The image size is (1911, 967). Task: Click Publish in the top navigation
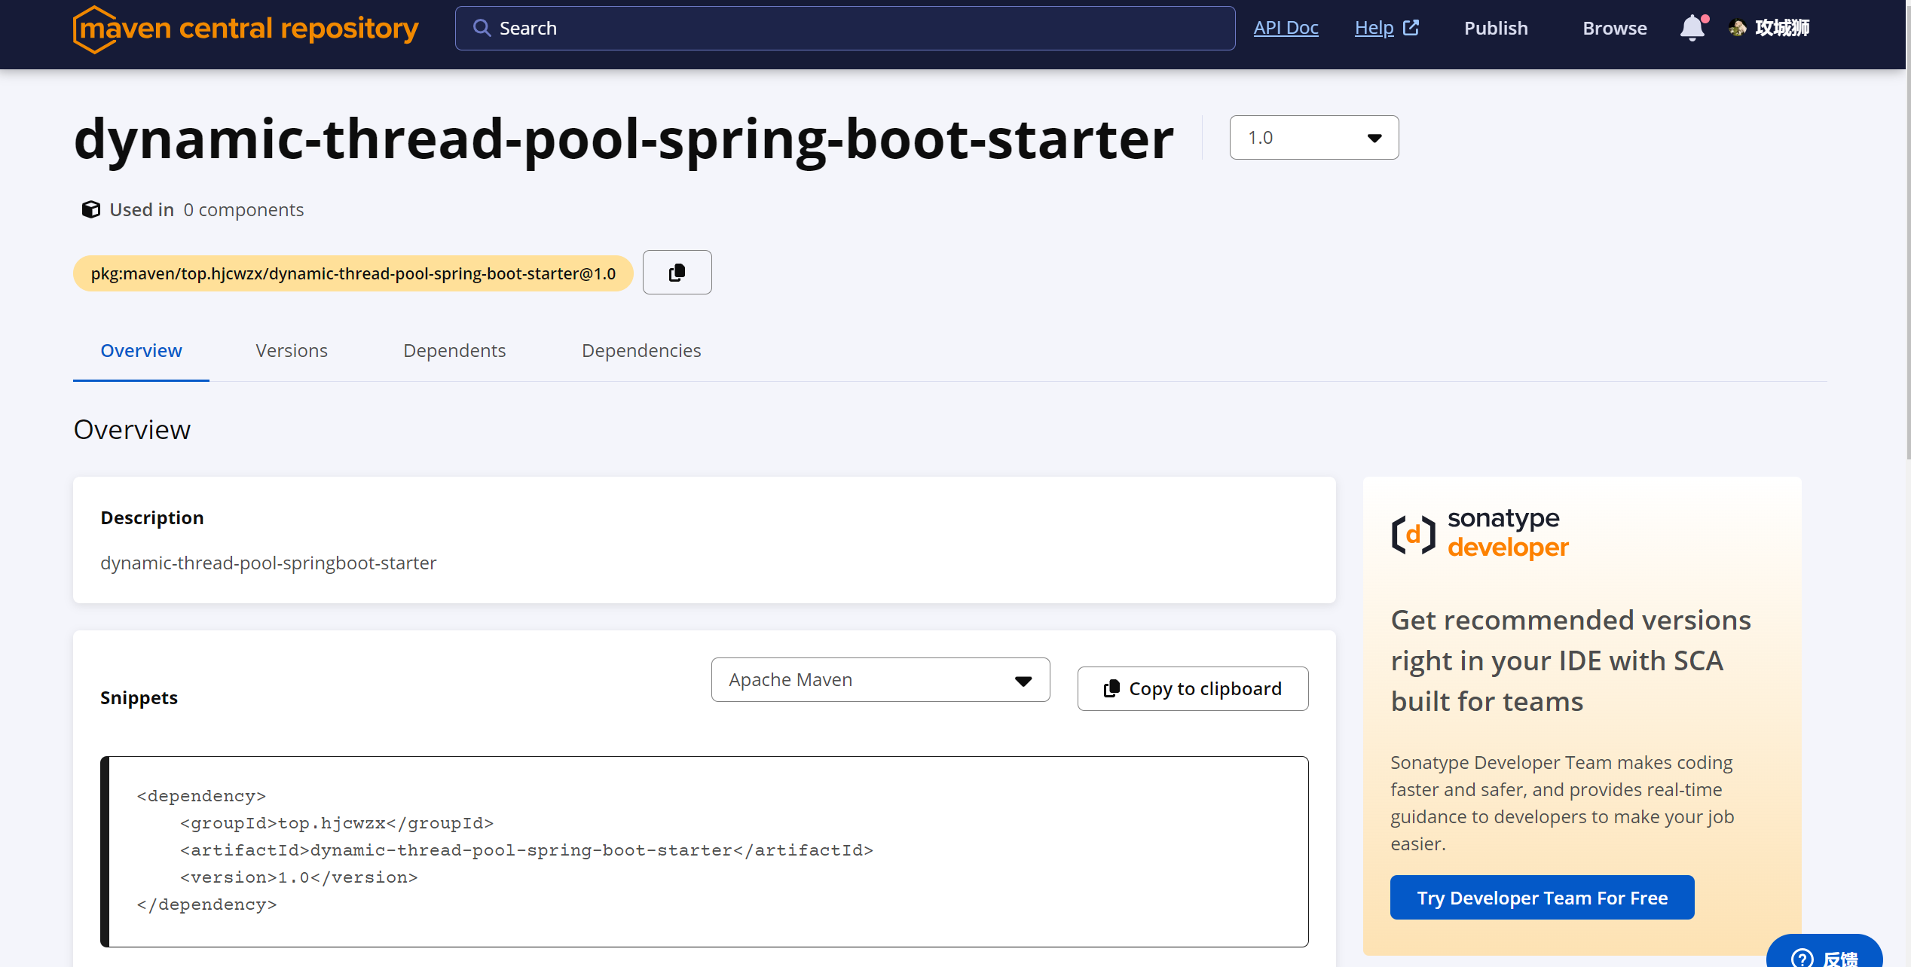coord(1496,29)
